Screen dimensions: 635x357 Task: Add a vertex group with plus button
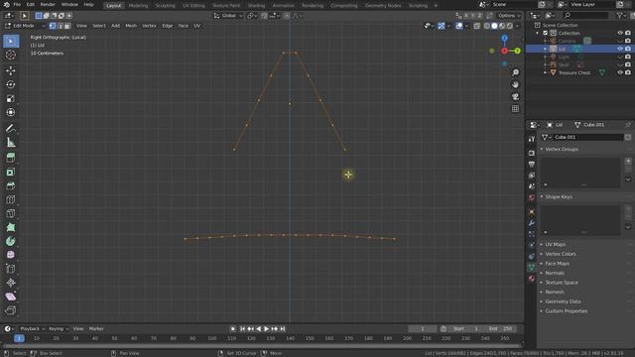pos(628,161)
